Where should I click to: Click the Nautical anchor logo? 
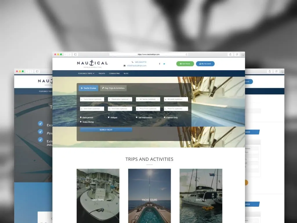(92, 63)
